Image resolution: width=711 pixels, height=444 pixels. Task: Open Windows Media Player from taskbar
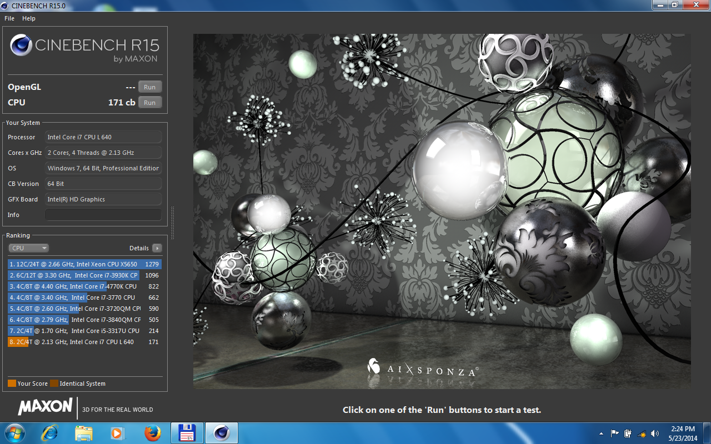click(117, 433)
